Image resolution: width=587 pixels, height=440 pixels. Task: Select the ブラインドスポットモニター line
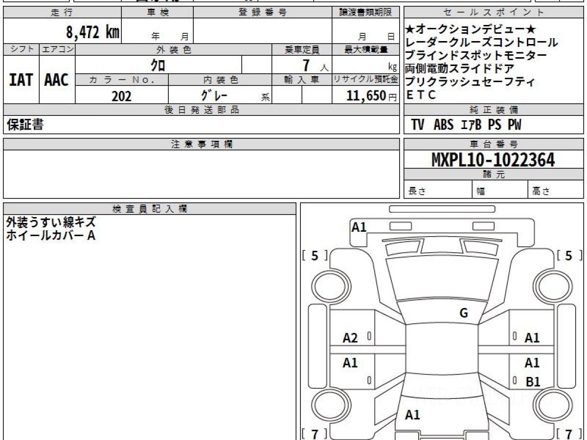(x=476, y=56)
